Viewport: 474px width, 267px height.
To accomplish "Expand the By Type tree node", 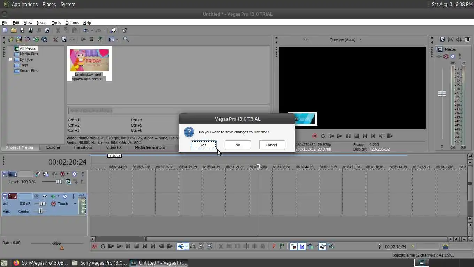I will [10, 59].
